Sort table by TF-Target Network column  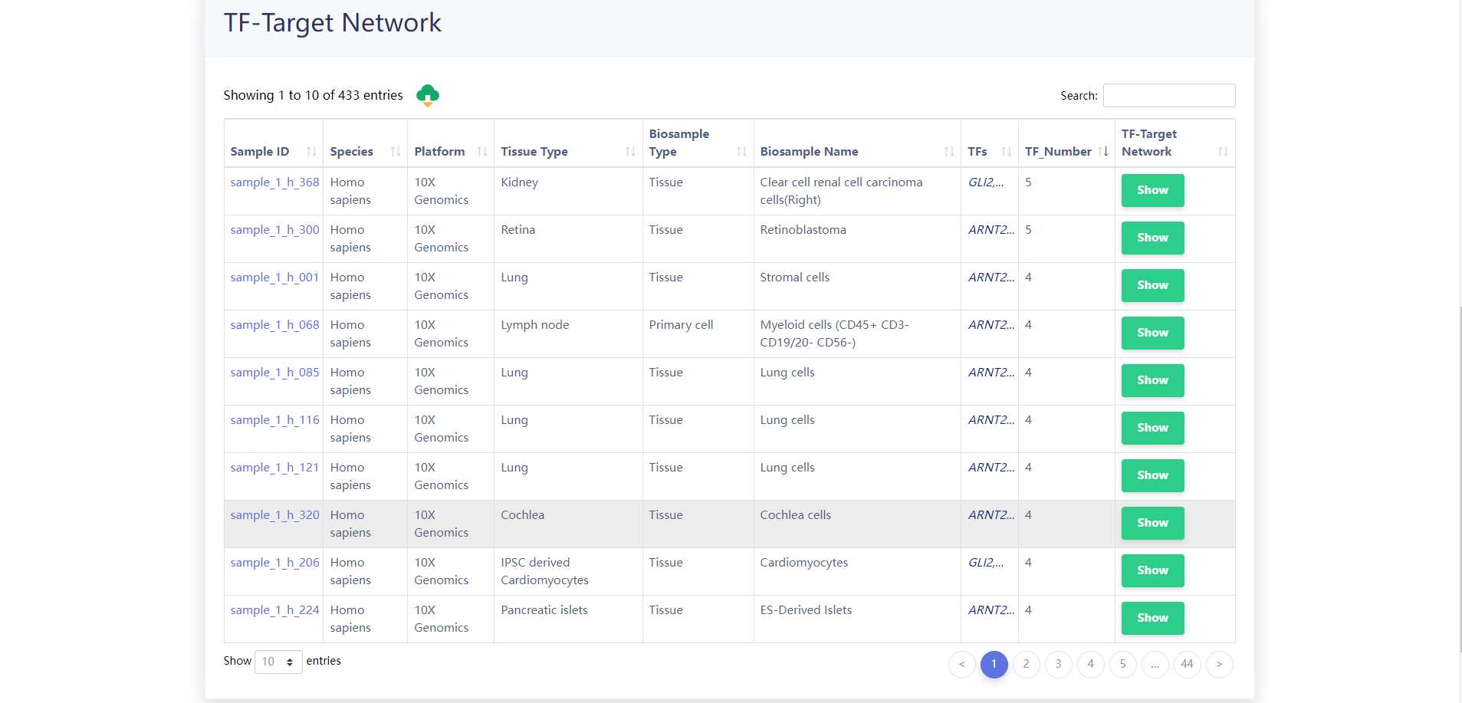[1175, 143]
